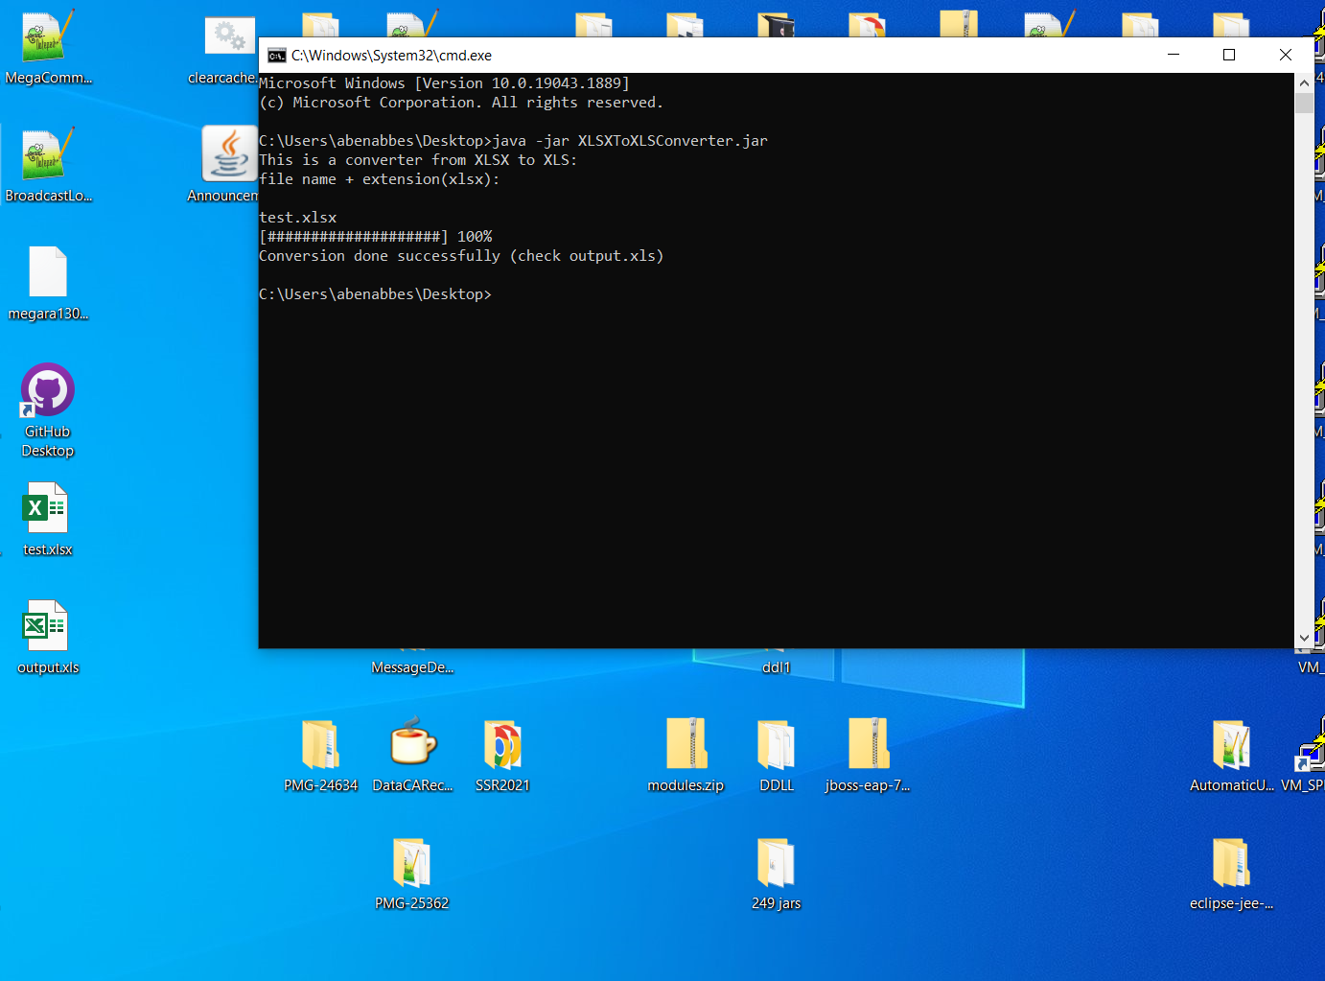Maximize the command prompt window

pos(1229,55)
